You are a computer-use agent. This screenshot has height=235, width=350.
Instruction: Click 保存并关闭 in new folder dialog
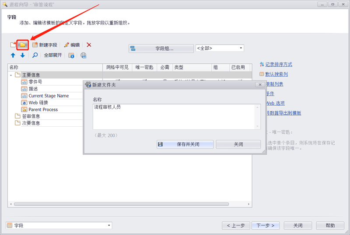tap(185, 144)
